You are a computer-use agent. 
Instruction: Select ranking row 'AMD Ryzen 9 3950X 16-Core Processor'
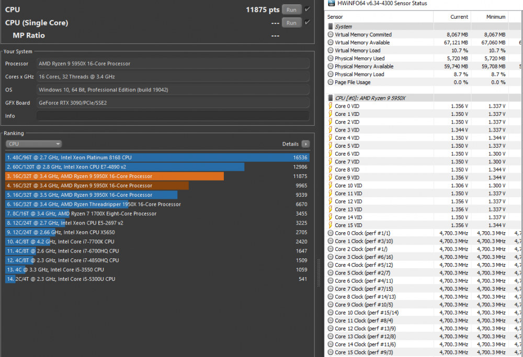point(157,195)
